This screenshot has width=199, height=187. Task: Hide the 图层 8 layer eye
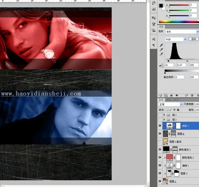click(x=160, y=134)
